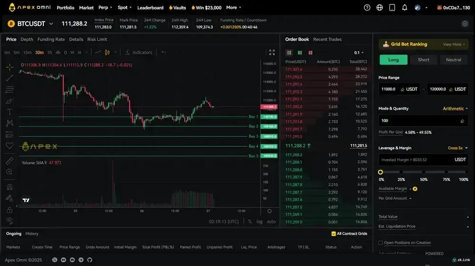Toggle percent scale on chart
This screenshot has height=266, width=475.
[x=250, y=222]
